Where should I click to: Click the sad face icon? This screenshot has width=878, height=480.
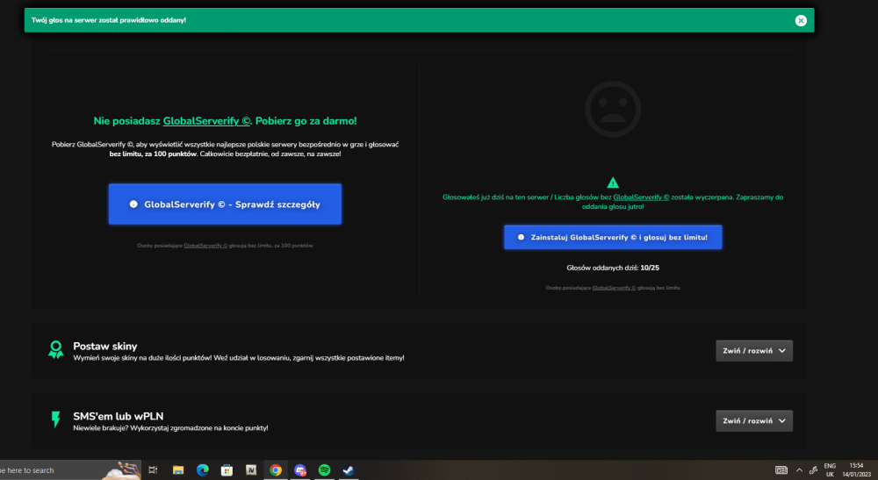pyautogui.click(x=613, y=109)
